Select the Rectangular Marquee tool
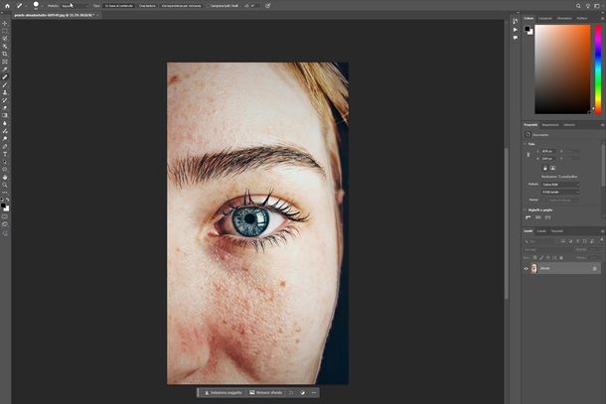 pyautogui.click(x=5, y=31)
